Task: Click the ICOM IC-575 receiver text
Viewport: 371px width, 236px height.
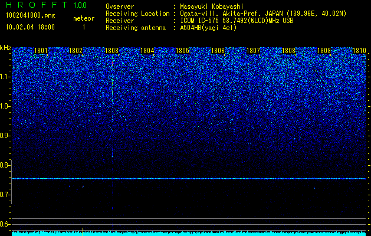Action: 237,21
